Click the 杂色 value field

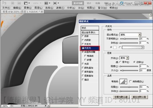[143, 43]
